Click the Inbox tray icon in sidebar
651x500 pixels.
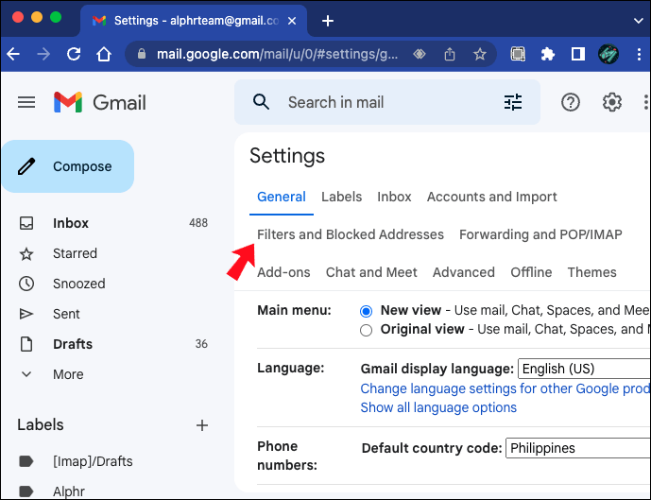26,223
